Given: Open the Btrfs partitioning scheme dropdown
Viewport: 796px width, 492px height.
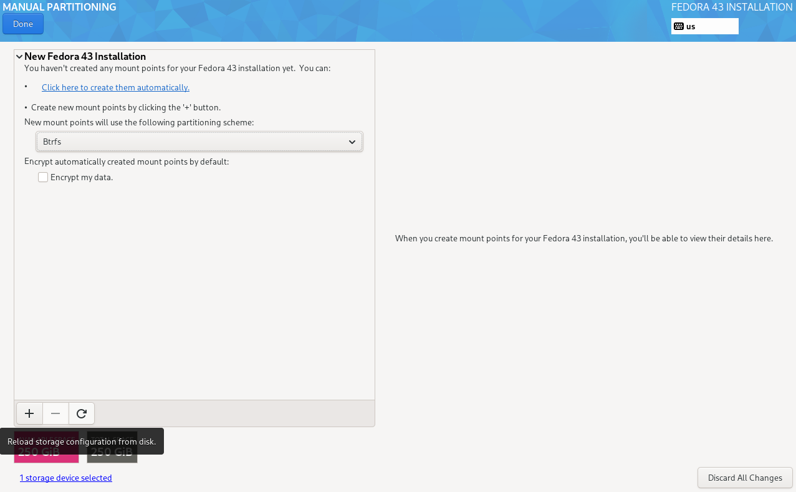Looking at the screenshot, I should pos(199,142).
